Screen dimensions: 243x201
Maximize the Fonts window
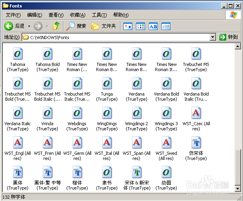click(x=231, y=6)
